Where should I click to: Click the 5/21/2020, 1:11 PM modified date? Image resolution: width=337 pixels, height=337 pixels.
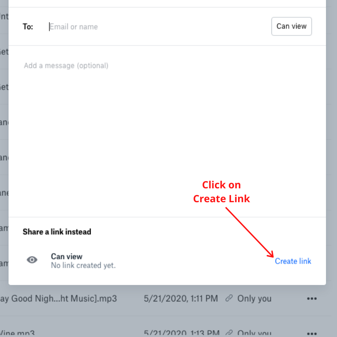coord(181,298)
